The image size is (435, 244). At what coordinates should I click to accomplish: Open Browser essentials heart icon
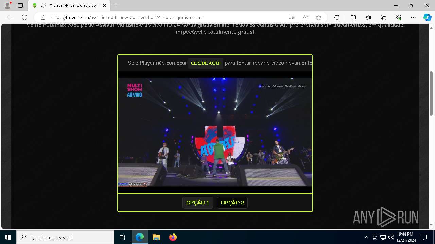(398, 17)
